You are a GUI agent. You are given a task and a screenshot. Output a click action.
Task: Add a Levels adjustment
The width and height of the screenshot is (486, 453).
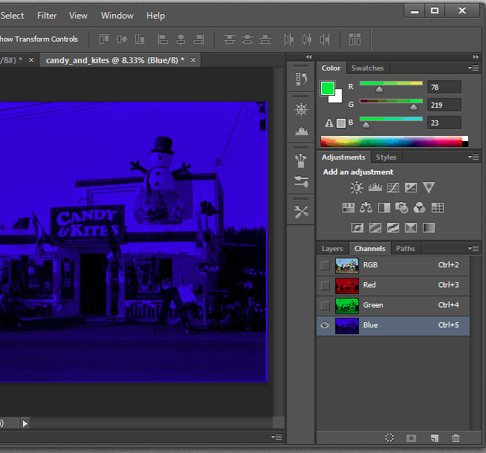coord(375,187)
